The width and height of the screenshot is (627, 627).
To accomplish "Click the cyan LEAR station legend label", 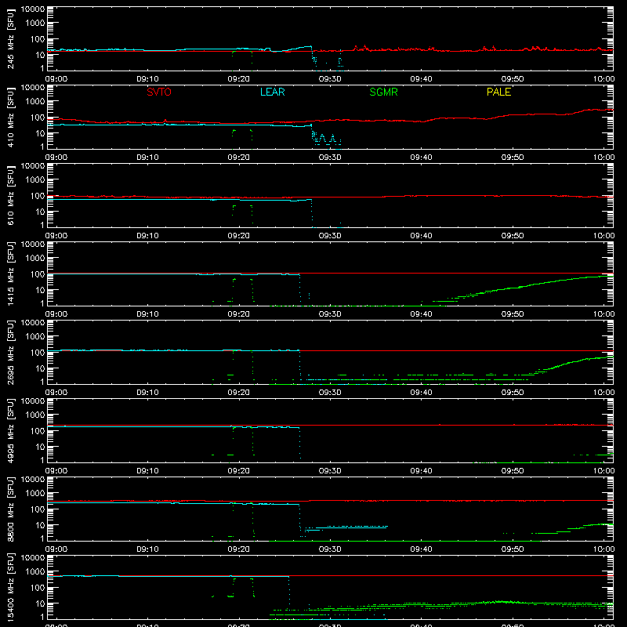I will click(272, 92).
